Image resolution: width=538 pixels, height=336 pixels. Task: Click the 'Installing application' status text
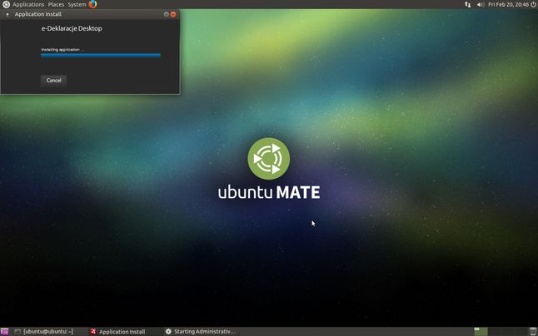click(x=62, y=50)
